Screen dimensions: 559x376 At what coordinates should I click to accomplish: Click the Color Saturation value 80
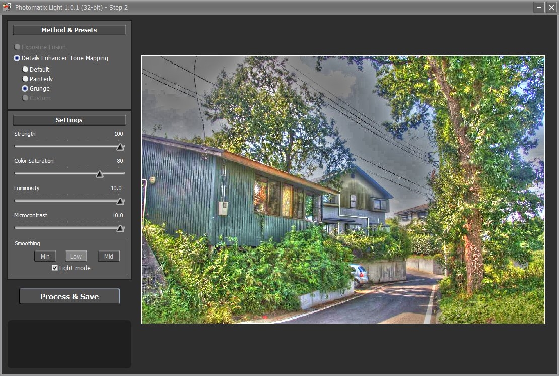click(120, 161)
